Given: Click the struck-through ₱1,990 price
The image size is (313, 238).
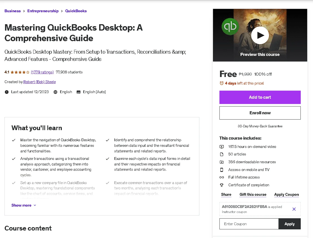Looking at the screenshot, I should 245,74.
